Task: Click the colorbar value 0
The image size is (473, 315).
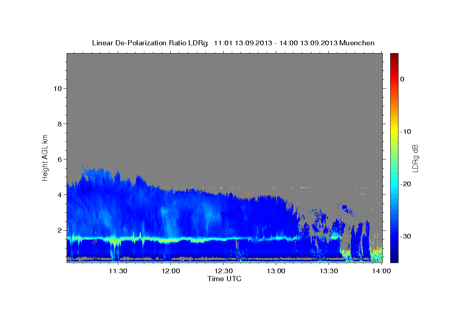Action: (402, 79)
